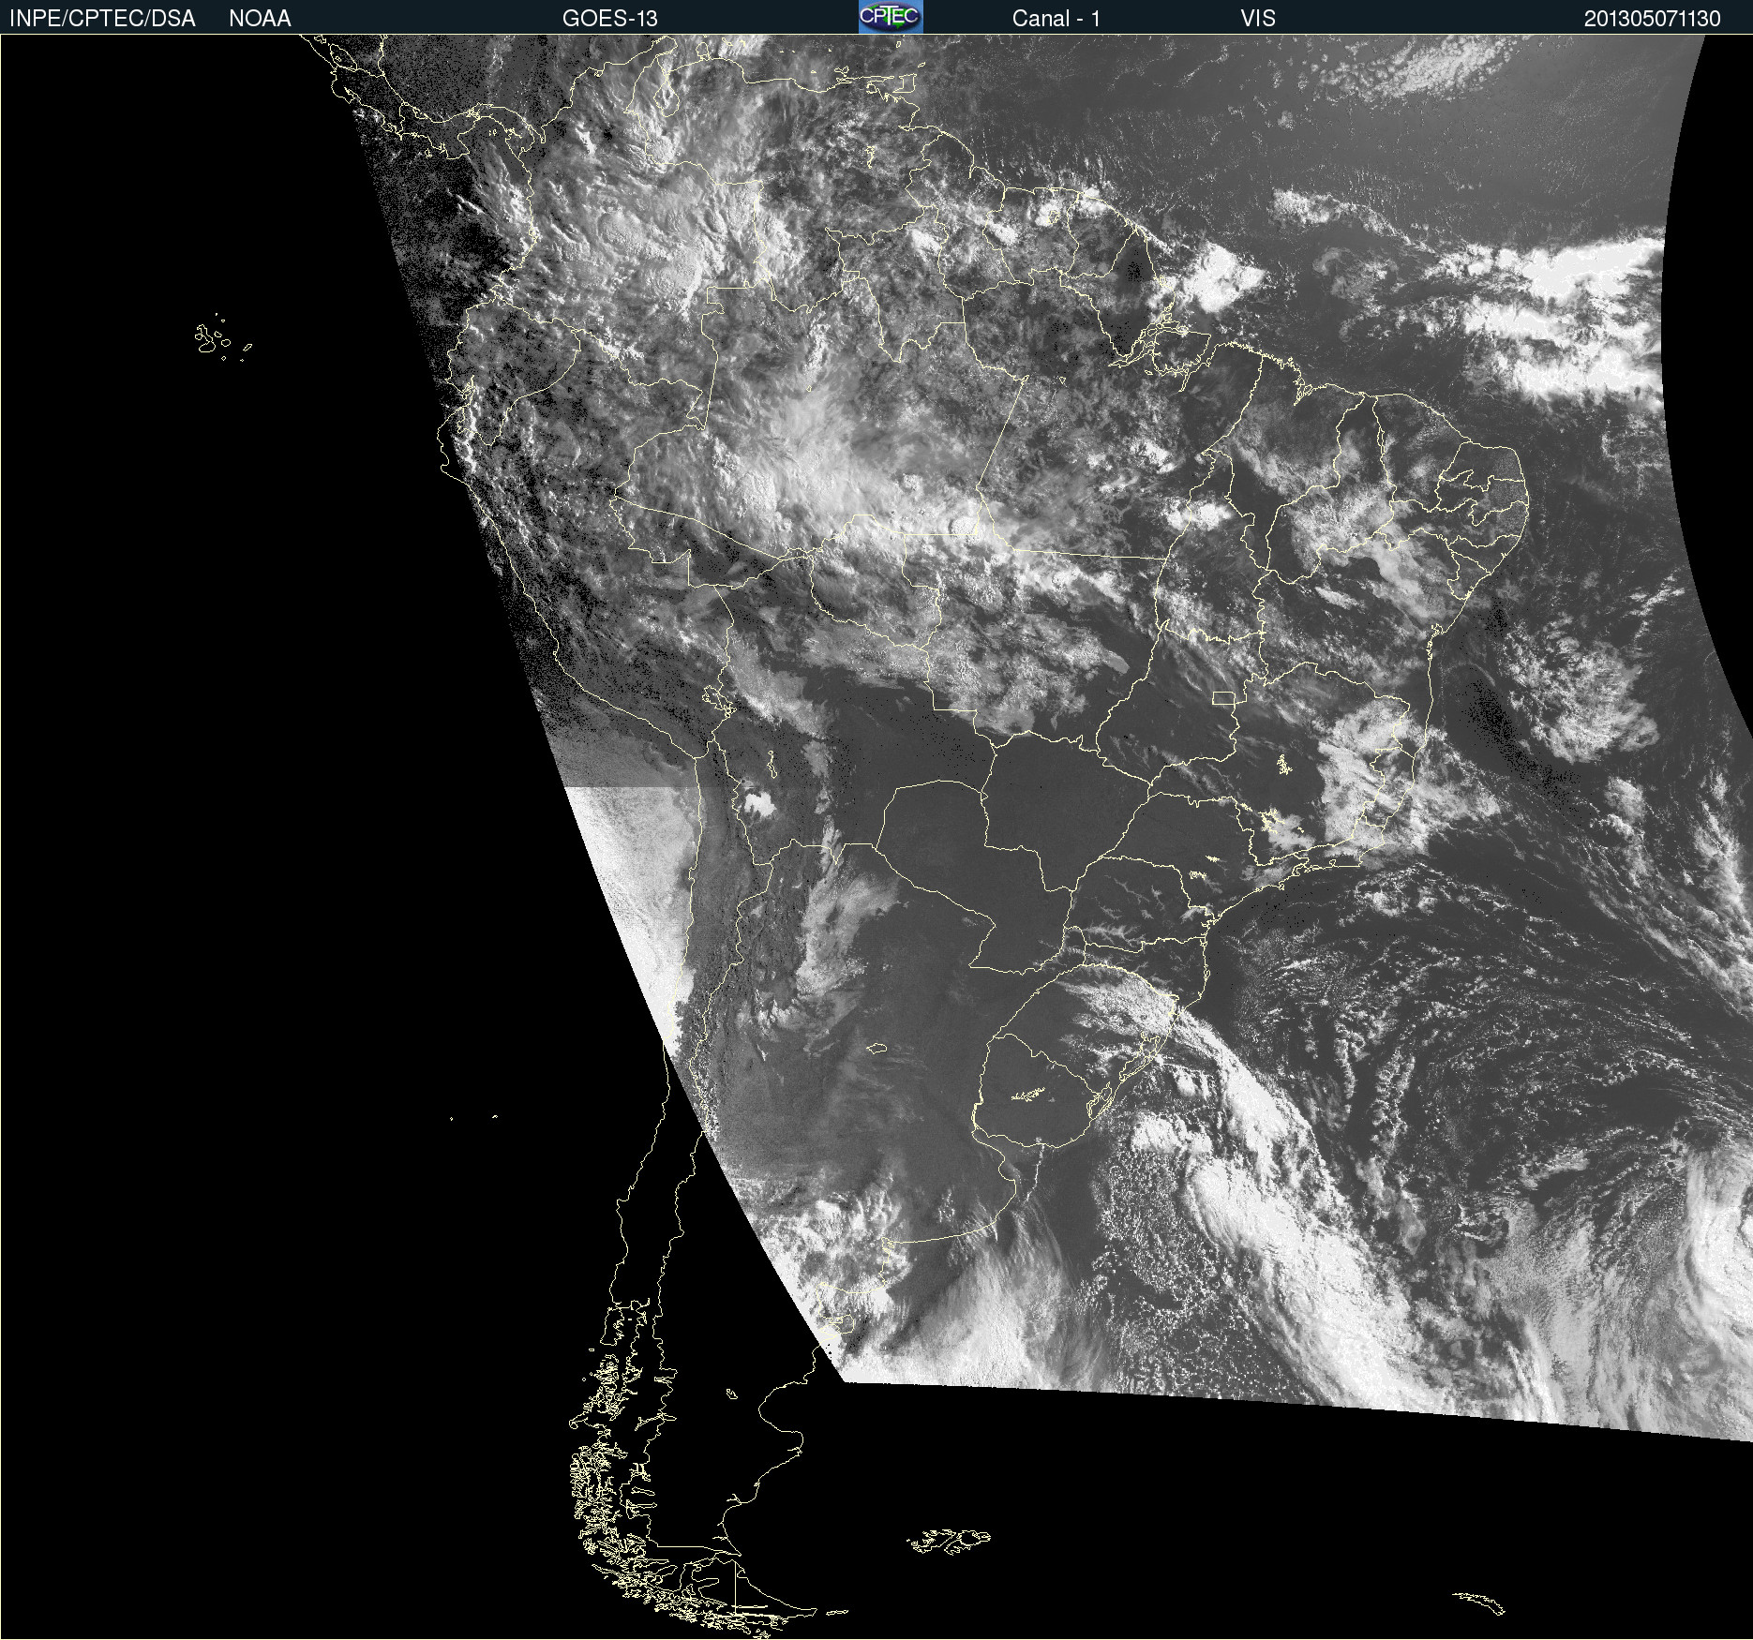Select the Canal - 1 label
The width and height of the screenshot is (1753, 1640).
[1056, 19]
